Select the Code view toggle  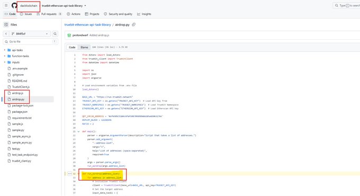coord(72,47)
